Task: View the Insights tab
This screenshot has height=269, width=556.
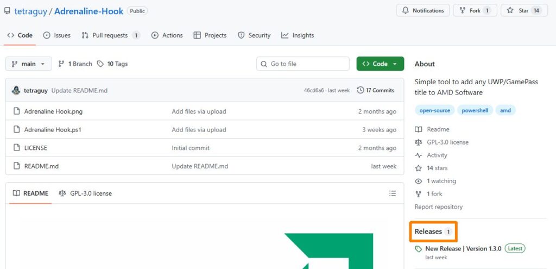Action: click(298, 35)
